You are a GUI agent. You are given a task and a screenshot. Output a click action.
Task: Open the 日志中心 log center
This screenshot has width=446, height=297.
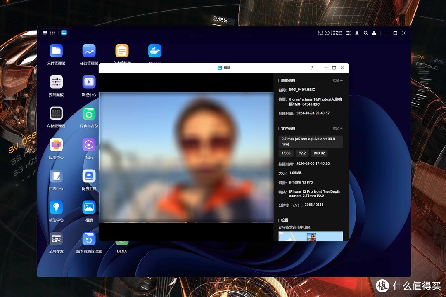(x=56, y=176)
